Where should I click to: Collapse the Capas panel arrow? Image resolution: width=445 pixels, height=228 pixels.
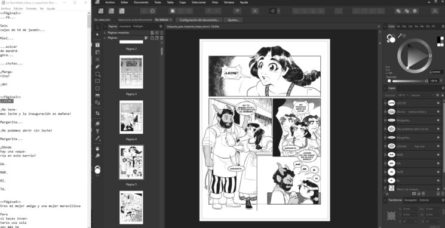pos(385,88)
